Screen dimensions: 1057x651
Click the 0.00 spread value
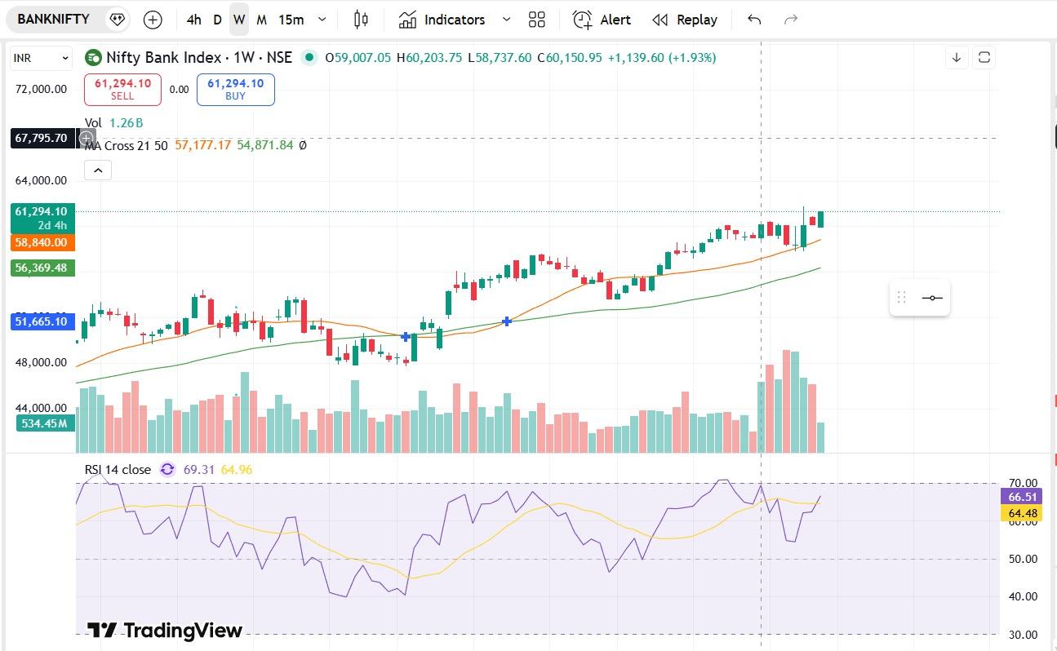click(179, 90)
